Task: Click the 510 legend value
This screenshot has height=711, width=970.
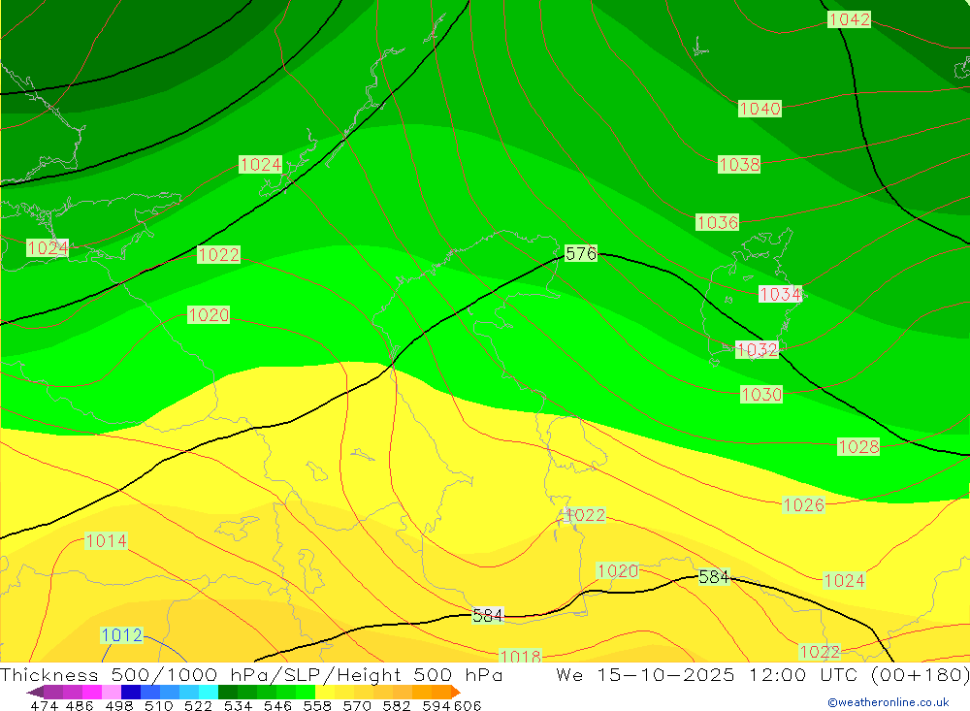Action: (159, 705)
